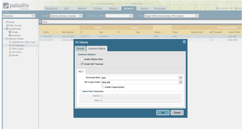Open the Mode dropdown arrow
This screenshot has height=130, width=242.
(197, 16)
